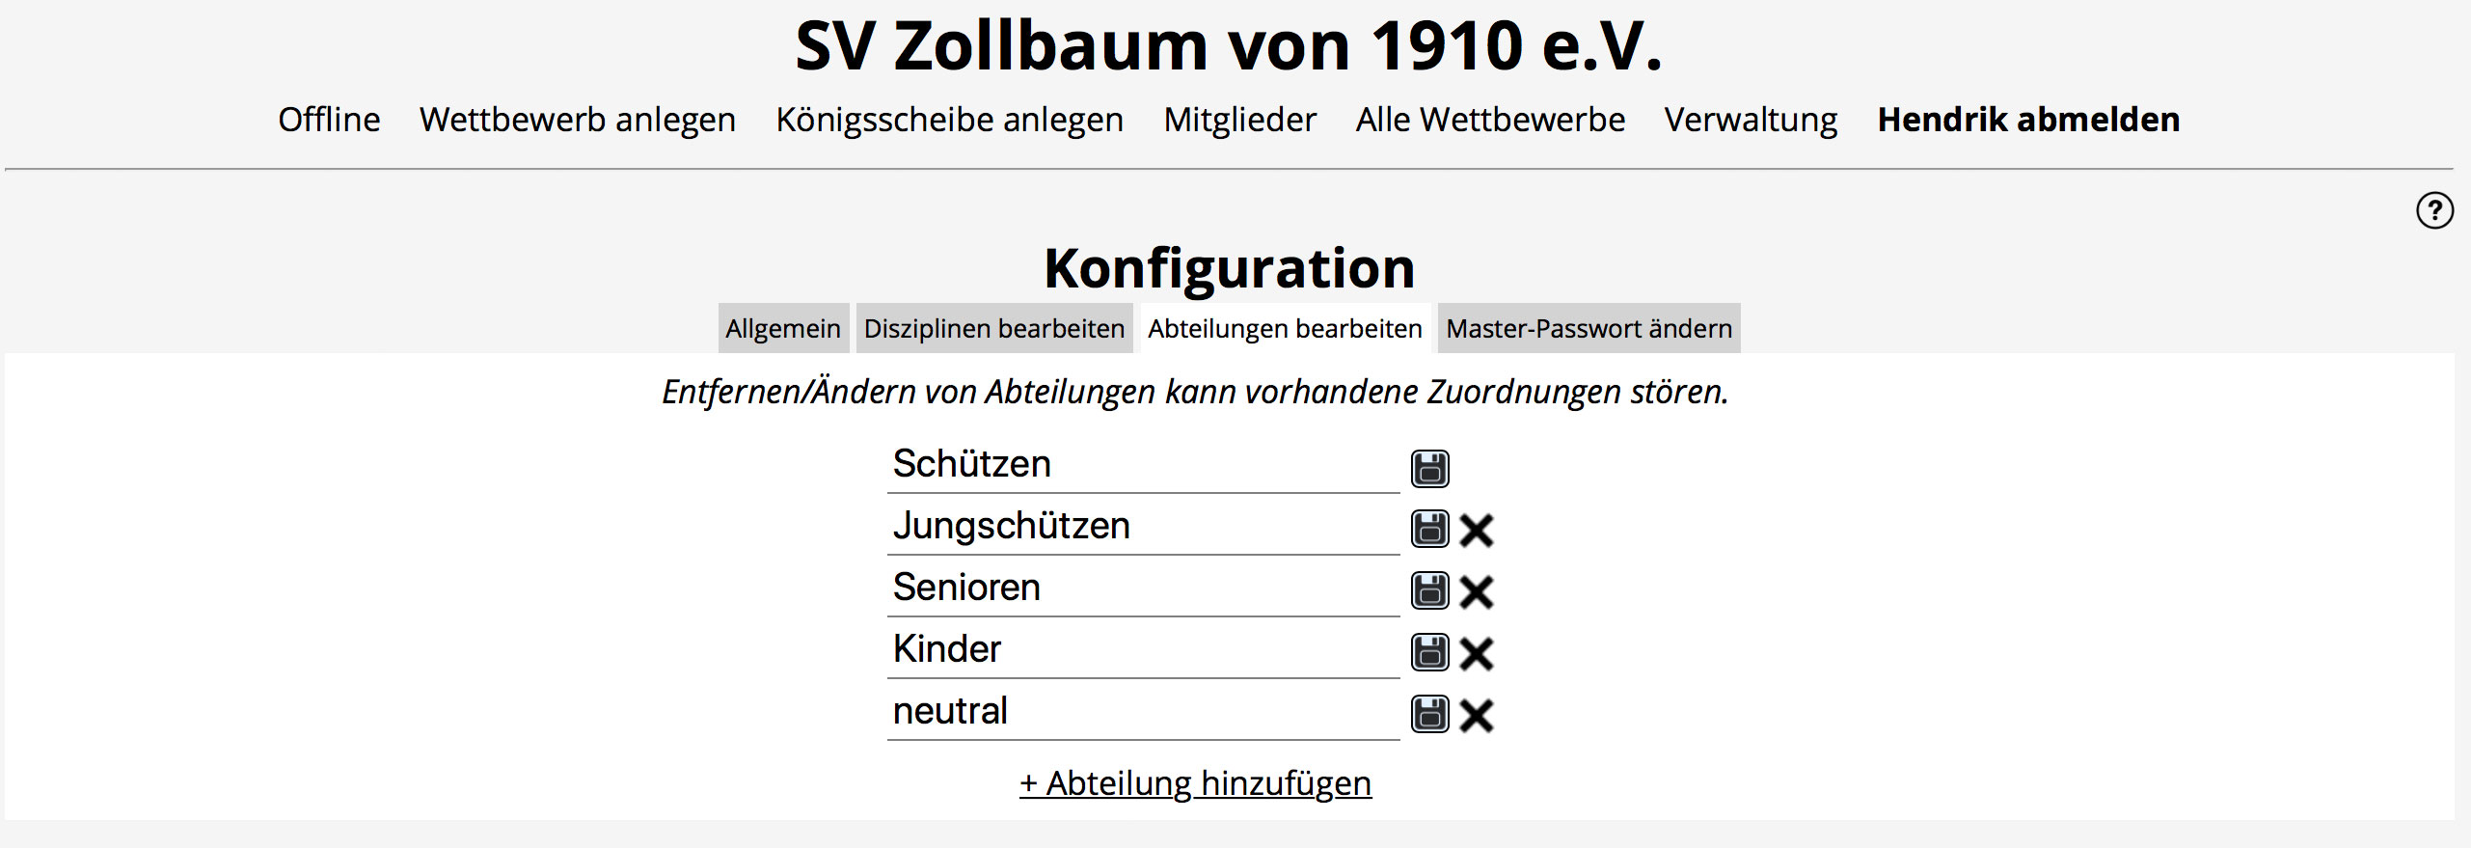Screen dimensions: 2471x848
Task: Save the Schützen department name
Action: (x=1429, y=469)
